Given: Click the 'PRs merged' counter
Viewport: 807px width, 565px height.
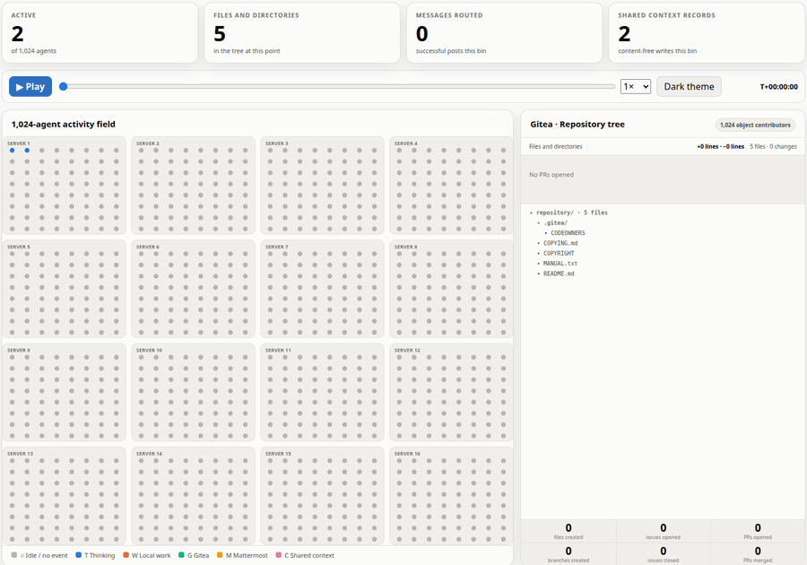Looking at the screenshot, I should point(758,554).
